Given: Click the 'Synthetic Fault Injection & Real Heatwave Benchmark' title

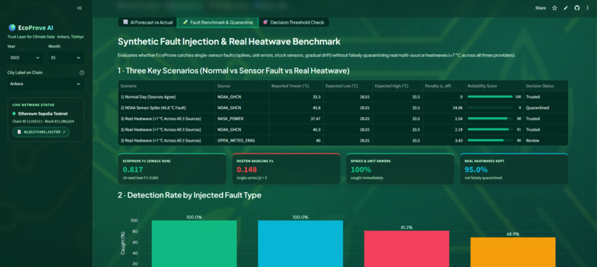Looking at the screenshot, I should pos(229,42).
